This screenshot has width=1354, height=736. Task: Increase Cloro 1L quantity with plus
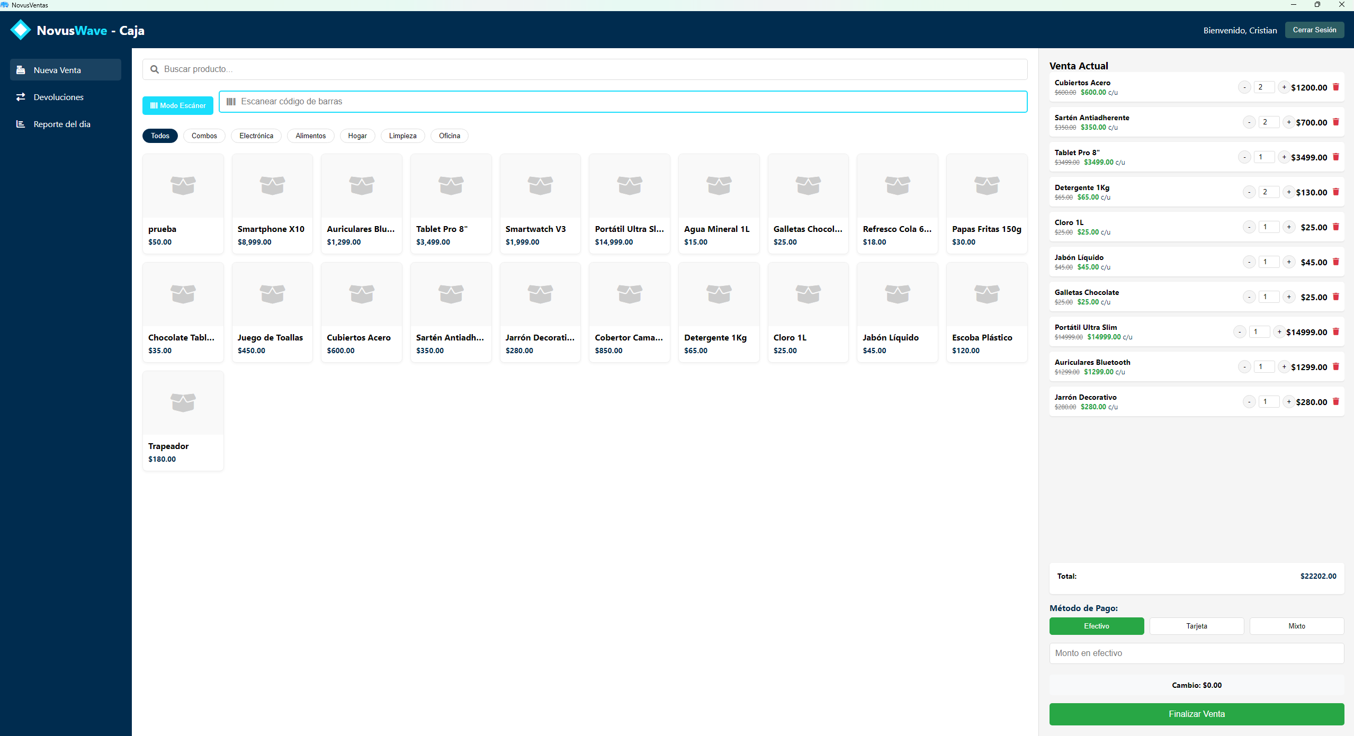coord(1288,227)
